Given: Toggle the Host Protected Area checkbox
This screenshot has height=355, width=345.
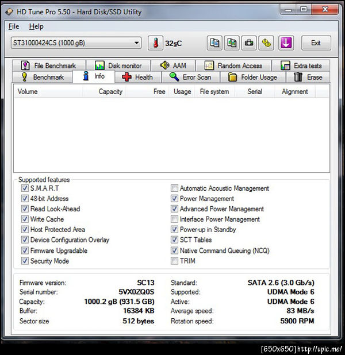Looking at the screenshot, I should [x=25, y=229].
